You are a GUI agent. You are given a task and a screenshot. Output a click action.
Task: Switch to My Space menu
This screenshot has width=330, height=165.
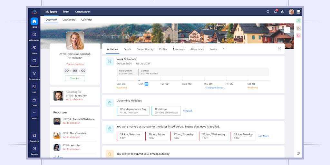[51, 12]
